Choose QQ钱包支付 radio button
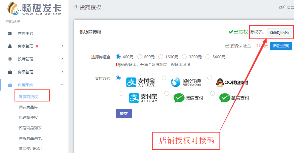 [x=210, y=78]
